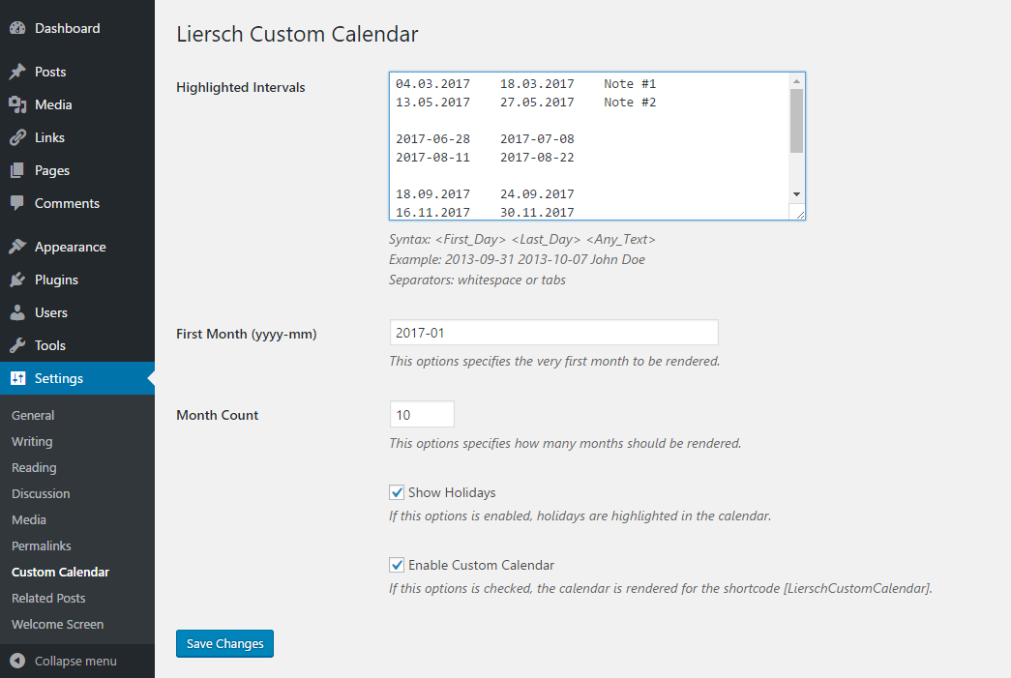Open the Related Posts submenu item

(x=48, y=598)
